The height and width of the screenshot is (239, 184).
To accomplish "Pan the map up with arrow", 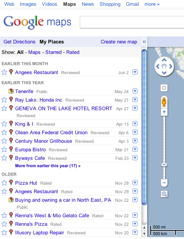I will click(x=164, y=60).
